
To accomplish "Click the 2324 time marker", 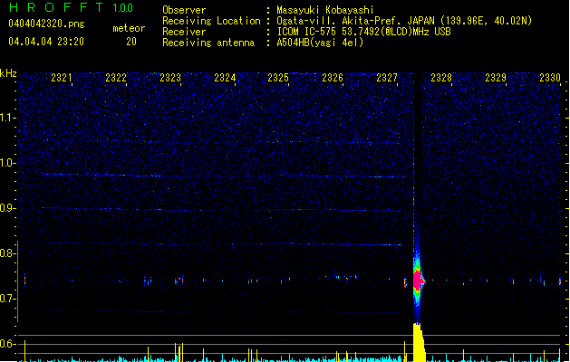I will (x=225, y=78).
